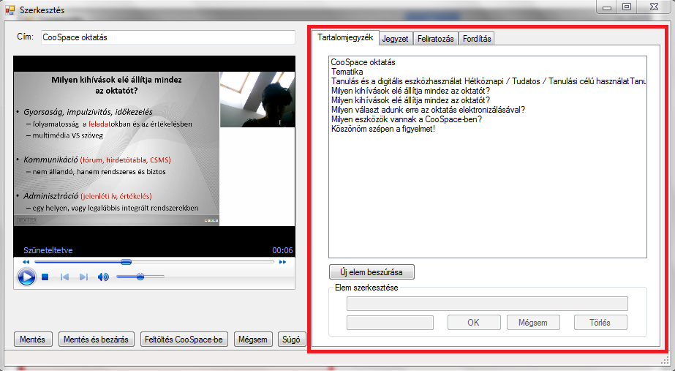Minimize the Szerkesztés window
This screenshot has width=675, height=371.
click(x=607, y=7)
